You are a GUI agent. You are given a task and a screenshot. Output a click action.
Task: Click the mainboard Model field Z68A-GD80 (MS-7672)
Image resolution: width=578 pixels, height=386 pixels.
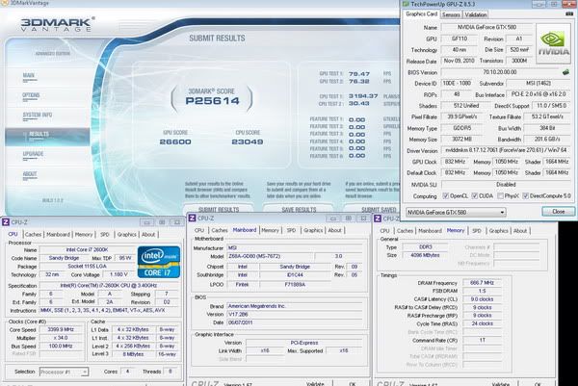270,256
